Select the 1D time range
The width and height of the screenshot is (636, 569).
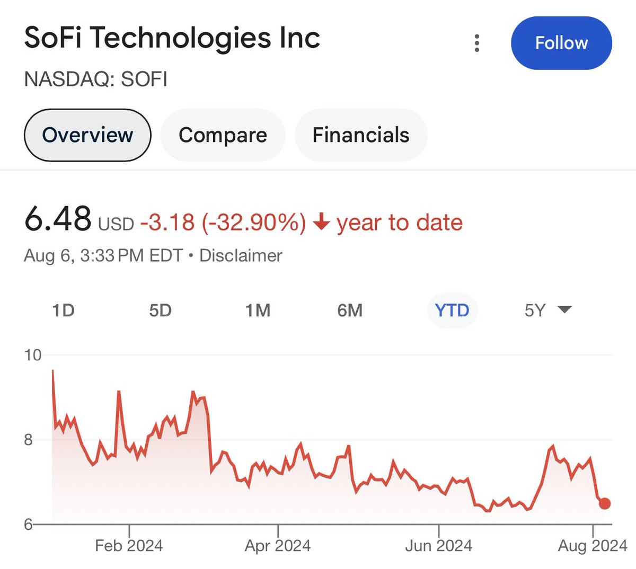coord(63,310)
